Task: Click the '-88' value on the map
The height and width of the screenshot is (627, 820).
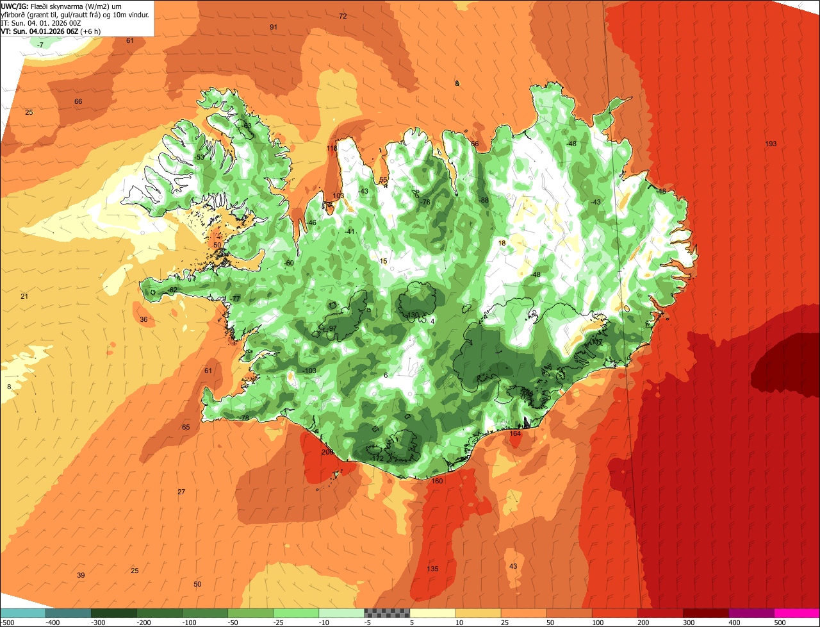Action: 484,200
